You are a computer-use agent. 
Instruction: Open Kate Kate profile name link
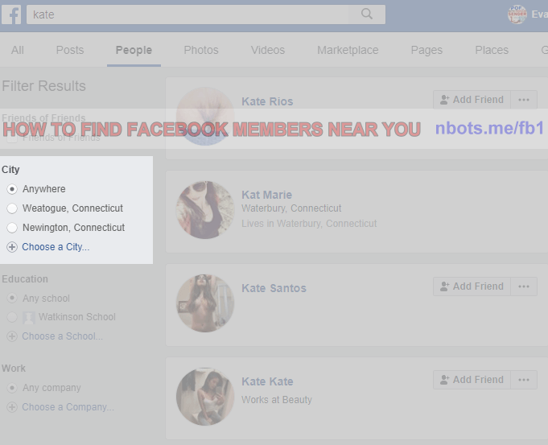coord(267,381)
